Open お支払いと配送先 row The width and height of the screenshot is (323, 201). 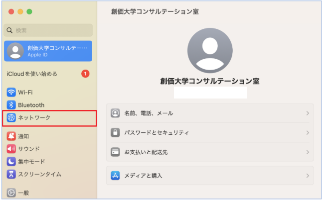[x=210, y=152]
